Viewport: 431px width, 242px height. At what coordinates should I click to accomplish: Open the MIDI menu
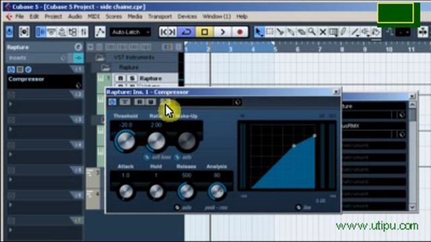click(94, 17)
